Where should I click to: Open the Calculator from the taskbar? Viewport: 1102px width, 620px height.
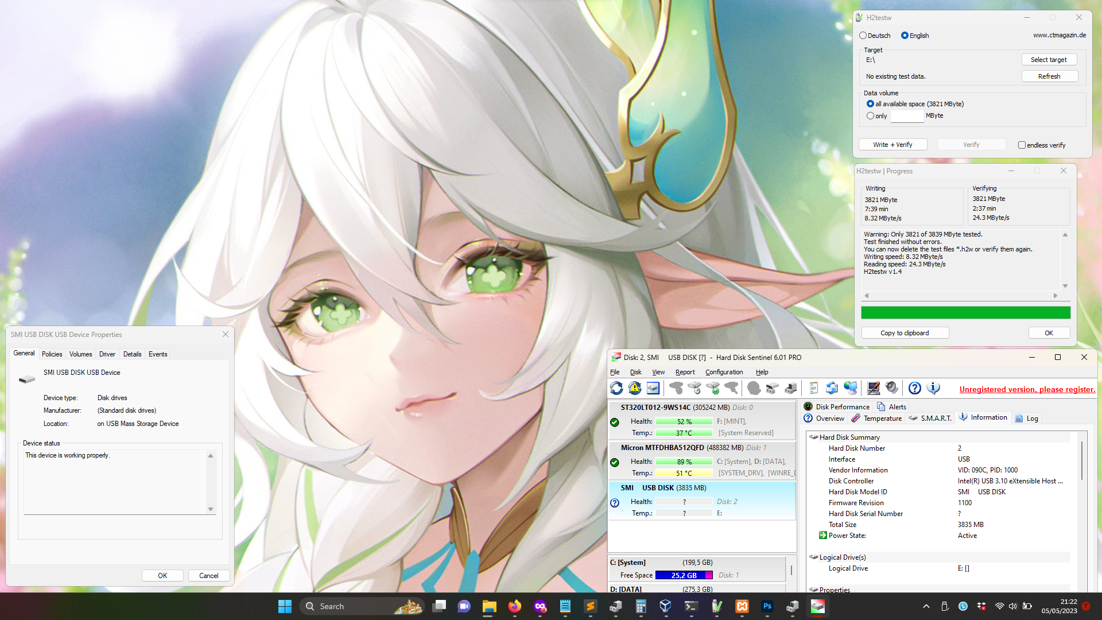pyautogui.click(x=641, y=606)
